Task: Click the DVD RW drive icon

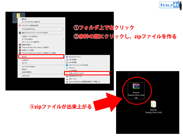Action: tap(67, 76)
